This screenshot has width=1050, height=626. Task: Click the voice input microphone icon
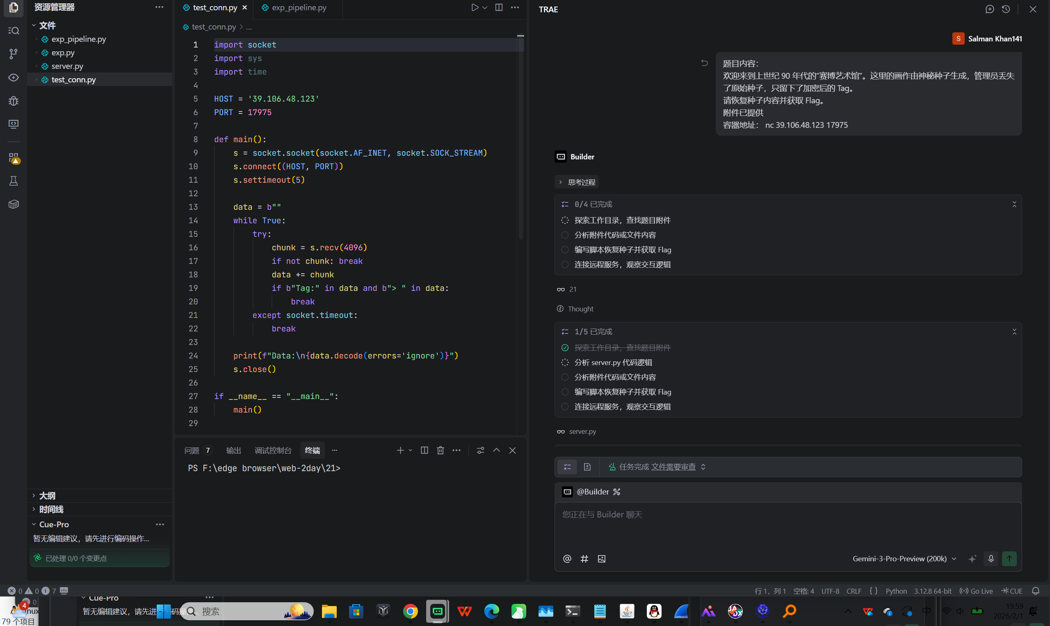click(x=991, y=558)
